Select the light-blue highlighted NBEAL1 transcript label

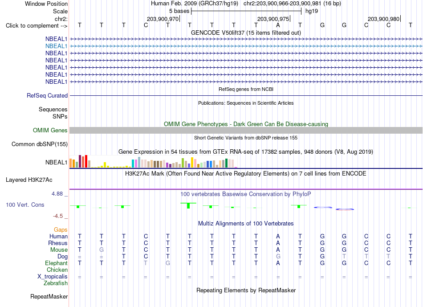pyautogui.click(x=56, y=46)
